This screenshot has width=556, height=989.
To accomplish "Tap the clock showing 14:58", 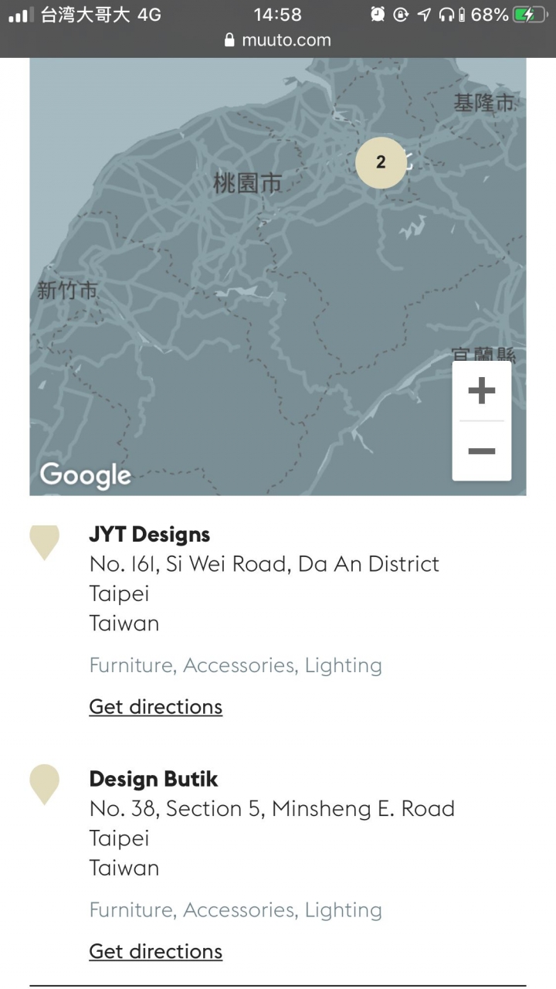I will [x=277, y=14].
